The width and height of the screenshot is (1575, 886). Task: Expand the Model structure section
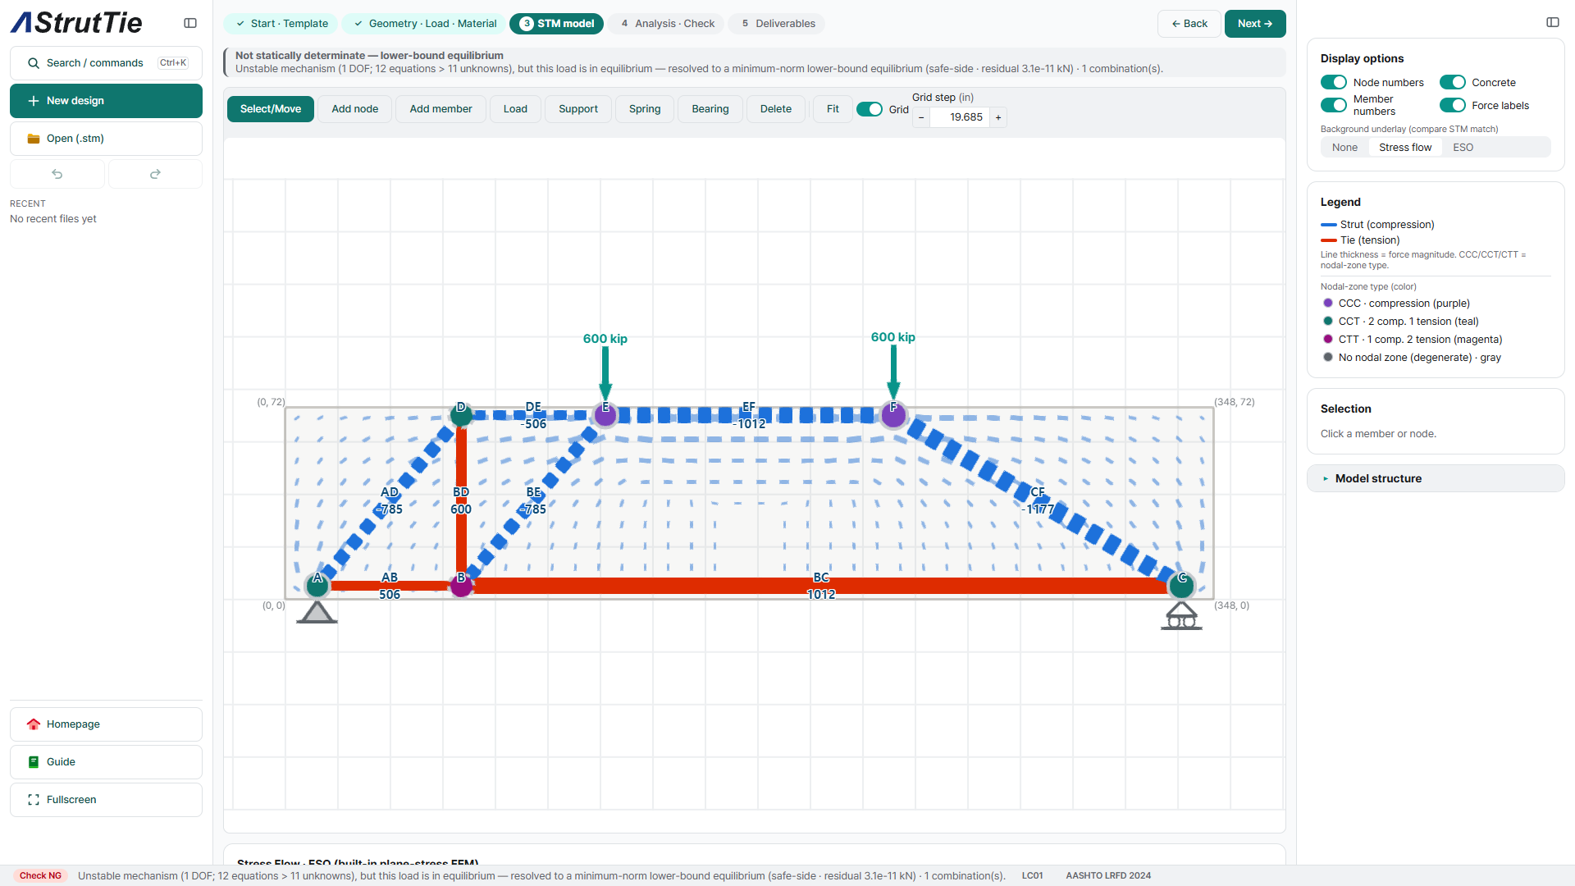1436,478
